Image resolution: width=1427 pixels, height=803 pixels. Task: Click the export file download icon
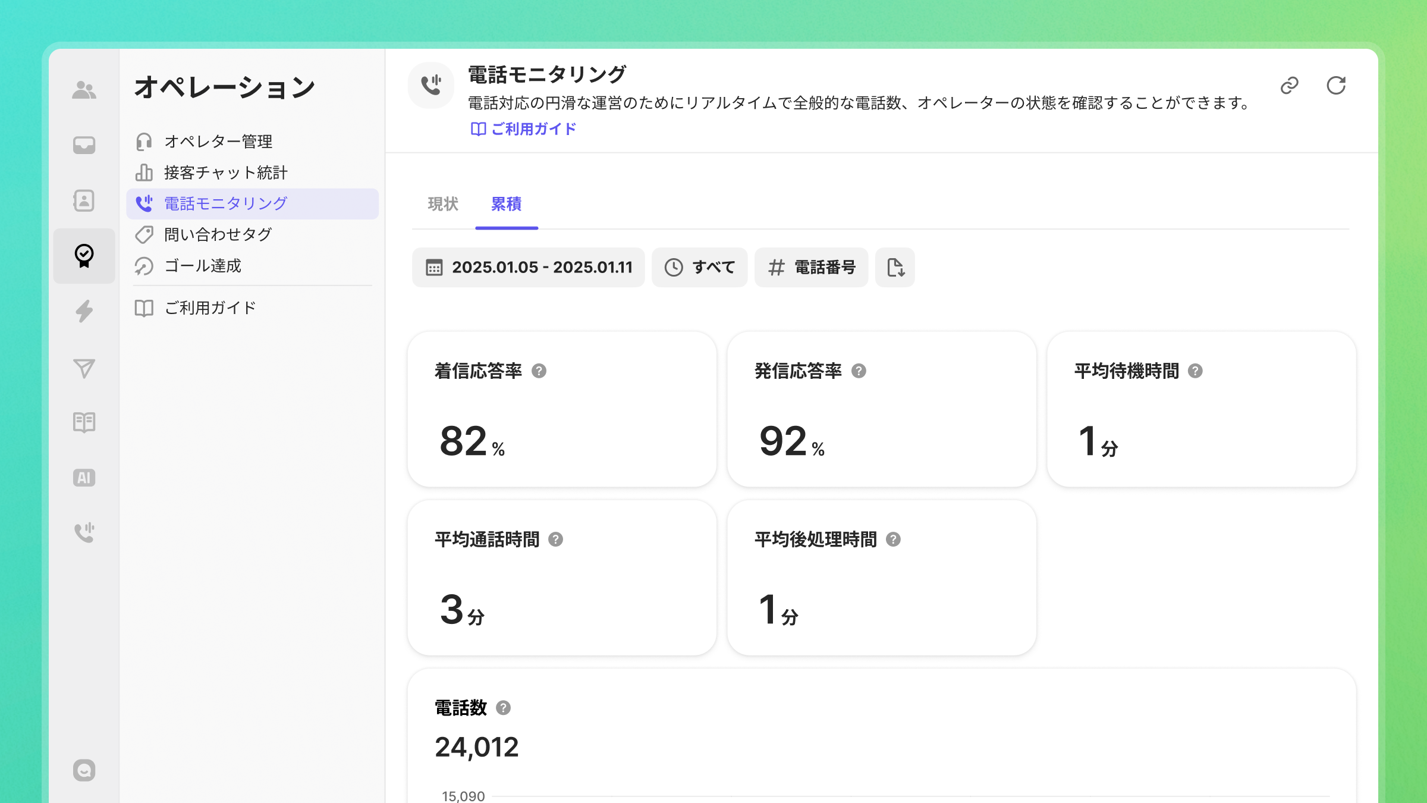pyautogui.click(x=895, y=268)
